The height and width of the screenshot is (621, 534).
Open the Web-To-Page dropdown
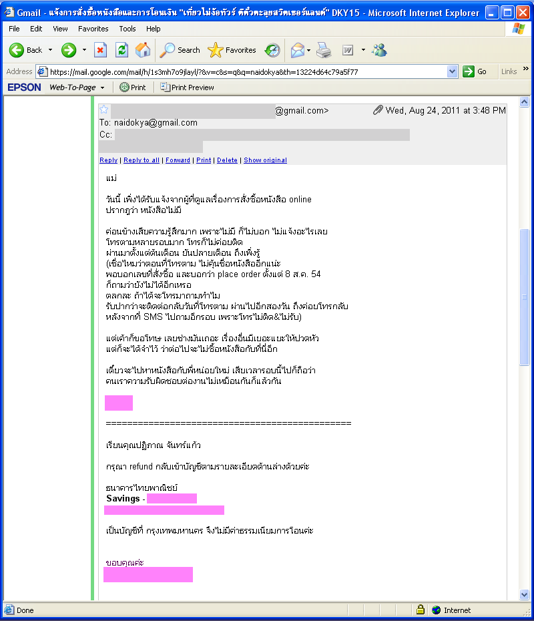click(x=103, y=87)
